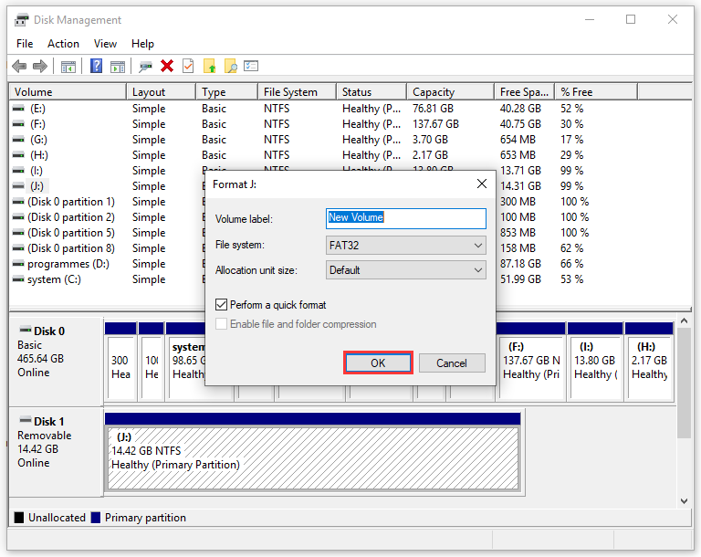
Task: Open the Help menu
Action: (142, 44)
